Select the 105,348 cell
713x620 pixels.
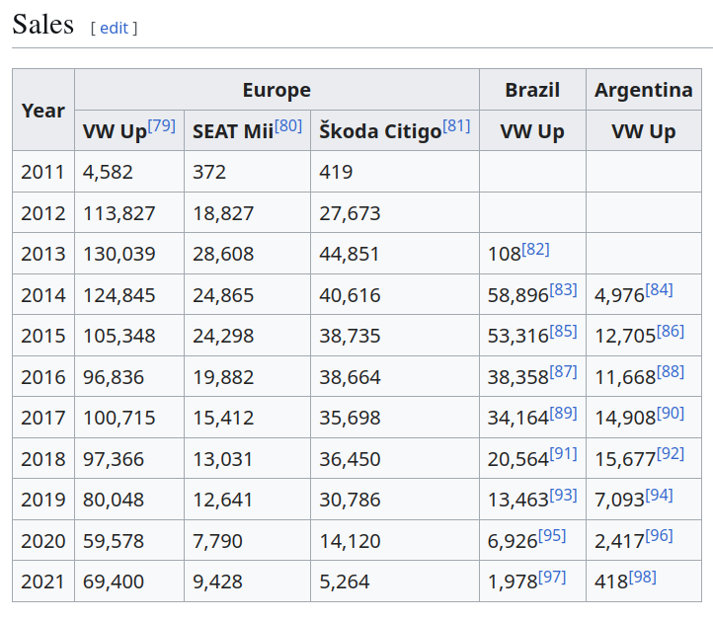tap(129, 335)
